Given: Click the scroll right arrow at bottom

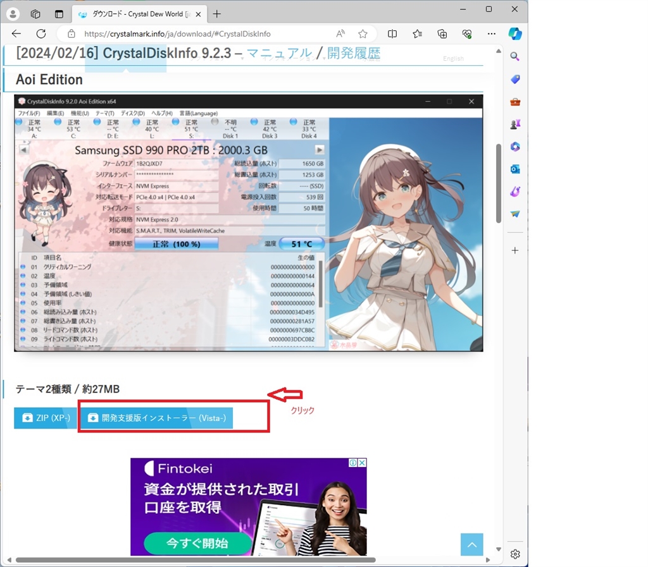Looking at the screenshot, I should point(488,560).
